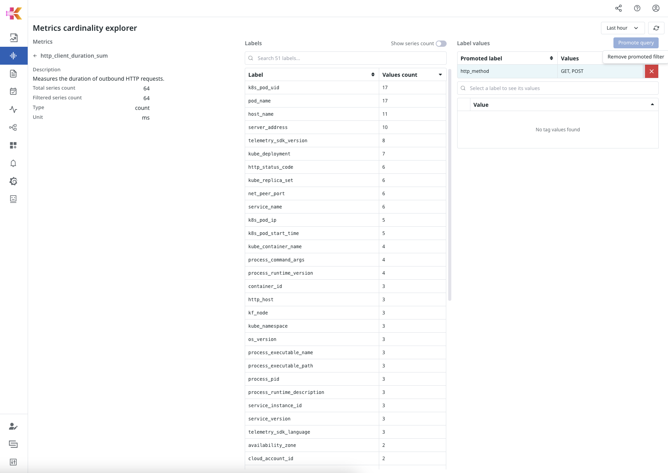Open the help question mark icon

637,8
